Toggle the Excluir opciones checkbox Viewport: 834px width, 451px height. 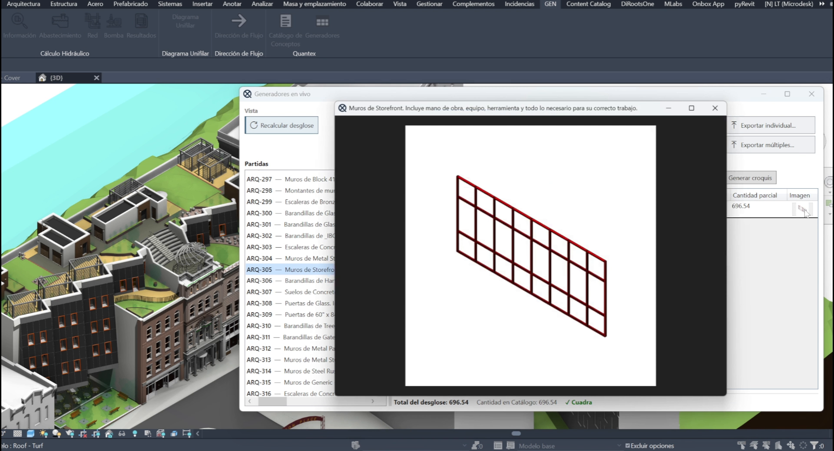pos(628,445)
